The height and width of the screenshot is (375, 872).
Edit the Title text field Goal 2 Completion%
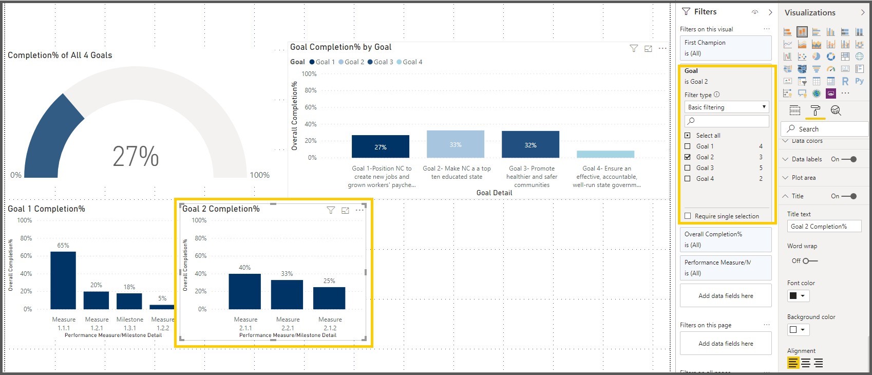coord(824,226)
